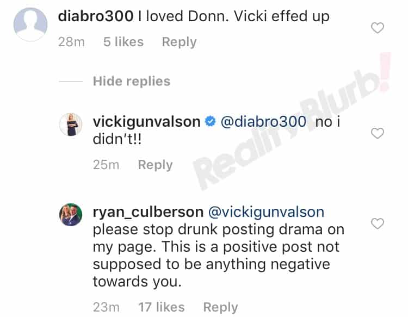Reply to diabro300's comment
The height and width of the screenshot is (317, 408).
pos(179,42)
